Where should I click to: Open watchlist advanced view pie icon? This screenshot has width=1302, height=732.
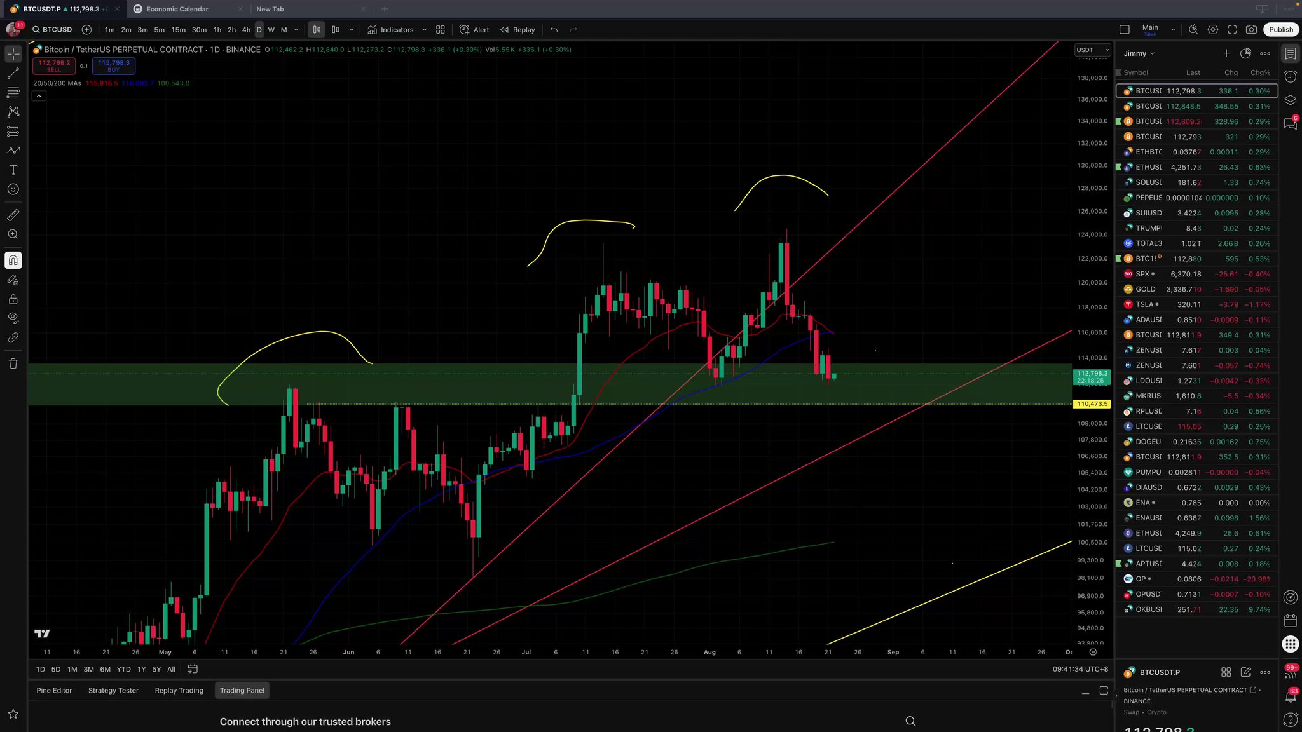tap(1245, 53)
